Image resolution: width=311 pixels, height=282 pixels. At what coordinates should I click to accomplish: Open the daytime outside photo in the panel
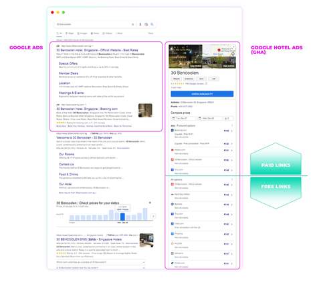(x=219, y=63)
